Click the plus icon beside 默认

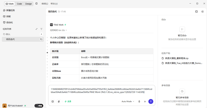coord(41,34)
